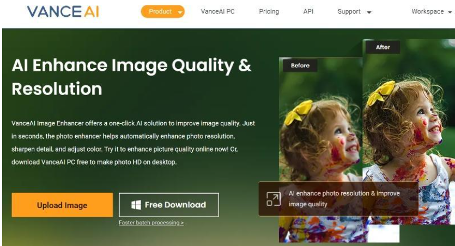
Task: Click the Before label tag
Action: click(300, 66)
